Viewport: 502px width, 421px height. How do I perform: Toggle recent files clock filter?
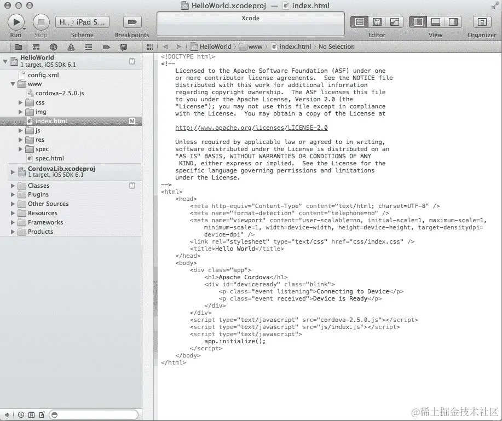coord(21,415)
